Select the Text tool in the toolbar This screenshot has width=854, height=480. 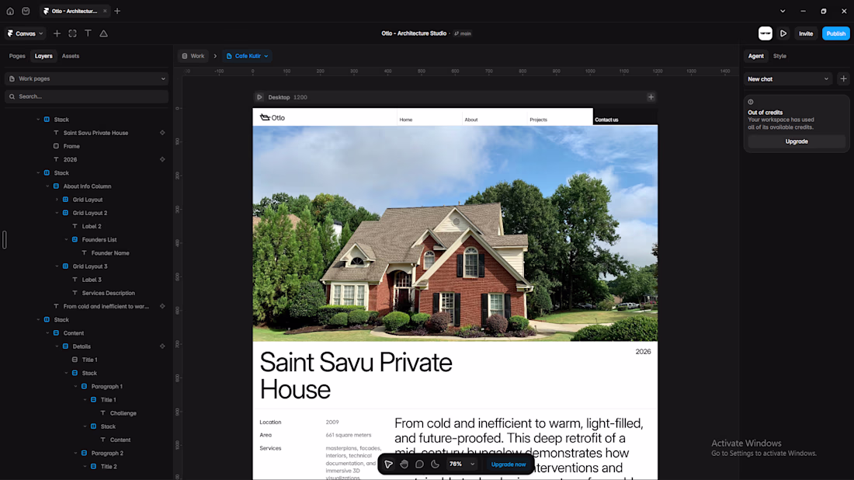coord(88,33)
